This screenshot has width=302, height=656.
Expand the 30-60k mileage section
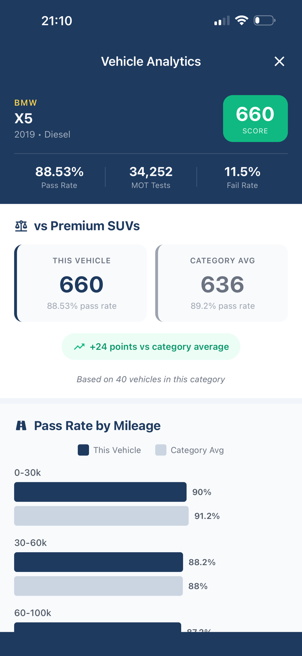pos(29,542)
